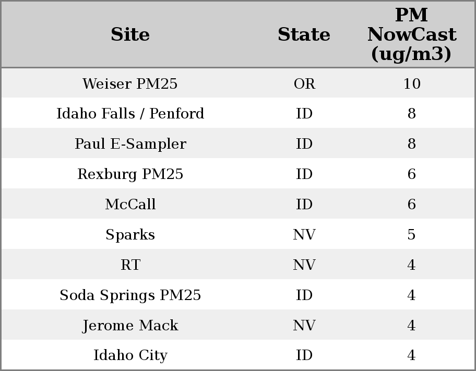
Task: Click the McCall site name
Action: (x=130, y=205)
